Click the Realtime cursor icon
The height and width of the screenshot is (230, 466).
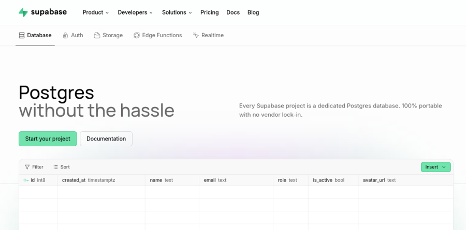tap(196, 35)
